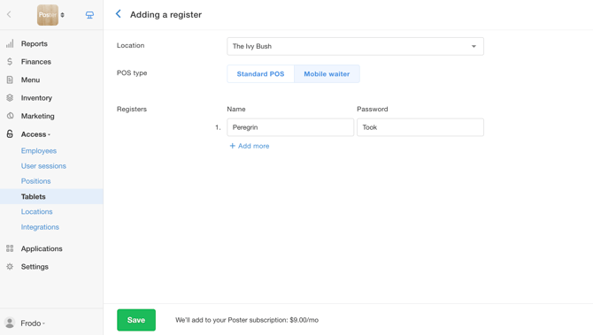This screenshot has height=335, width=593.
Task: Select Mobile waiter POS type
Action: point(327,74)
